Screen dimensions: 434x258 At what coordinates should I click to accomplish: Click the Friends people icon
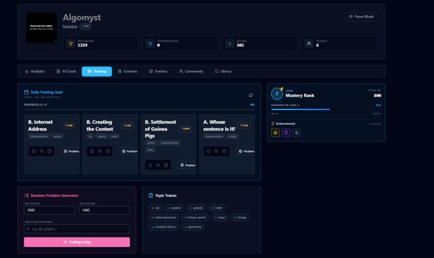(309, 44)
